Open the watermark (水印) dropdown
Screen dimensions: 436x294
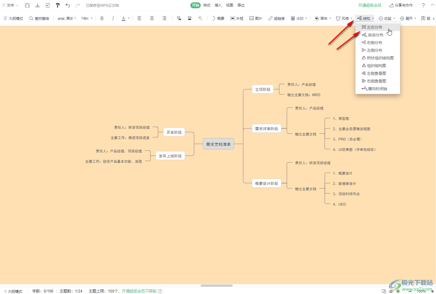click(299, 18)
